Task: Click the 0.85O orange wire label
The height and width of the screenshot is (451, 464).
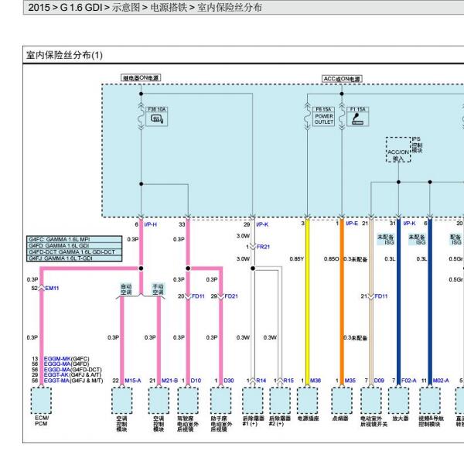Action: click(332, 259)
